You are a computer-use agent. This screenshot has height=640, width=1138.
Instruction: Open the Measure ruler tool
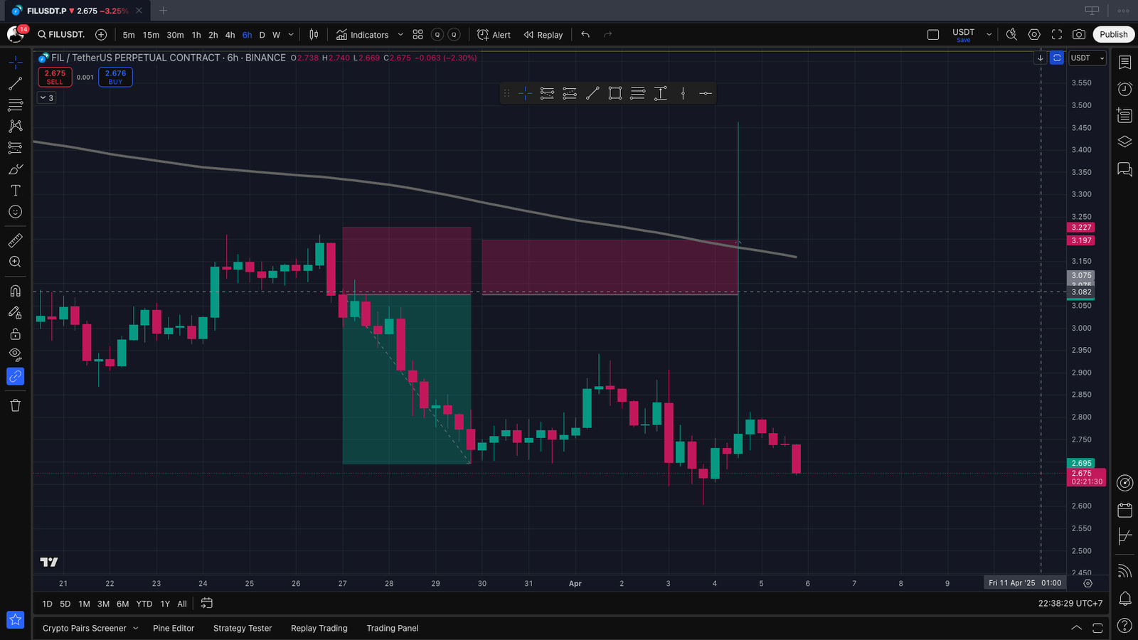(x=15, y=240)
